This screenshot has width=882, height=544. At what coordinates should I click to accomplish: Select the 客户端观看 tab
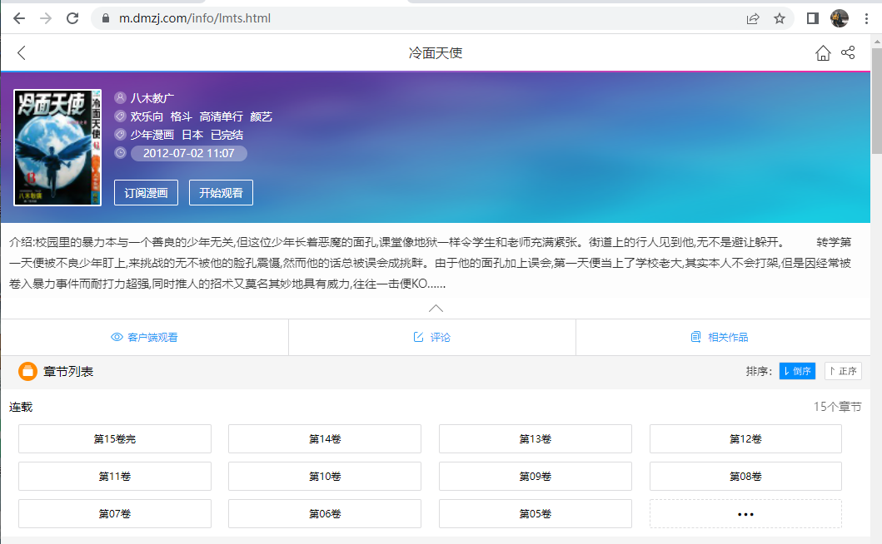(x=144, y=337)
